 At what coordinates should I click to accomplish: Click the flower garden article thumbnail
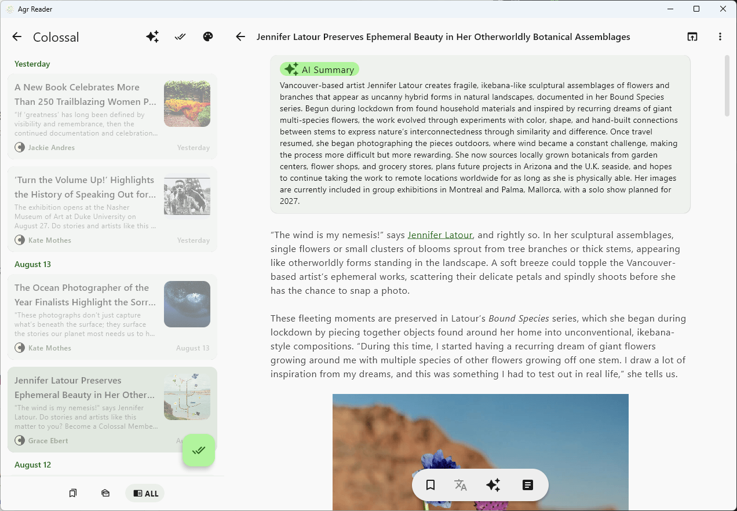(187, 104)
